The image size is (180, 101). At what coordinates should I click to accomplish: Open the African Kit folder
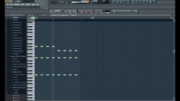pyautogui.click(x=16, y=62)
